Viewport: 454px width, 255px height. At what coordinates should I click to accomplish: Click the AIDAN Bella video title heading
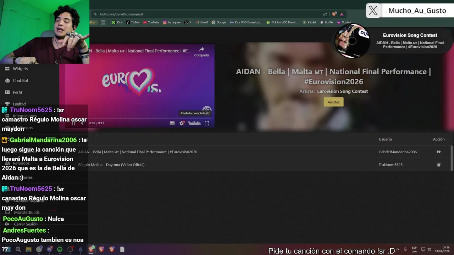pyautogui.click(x=333, y=76)
